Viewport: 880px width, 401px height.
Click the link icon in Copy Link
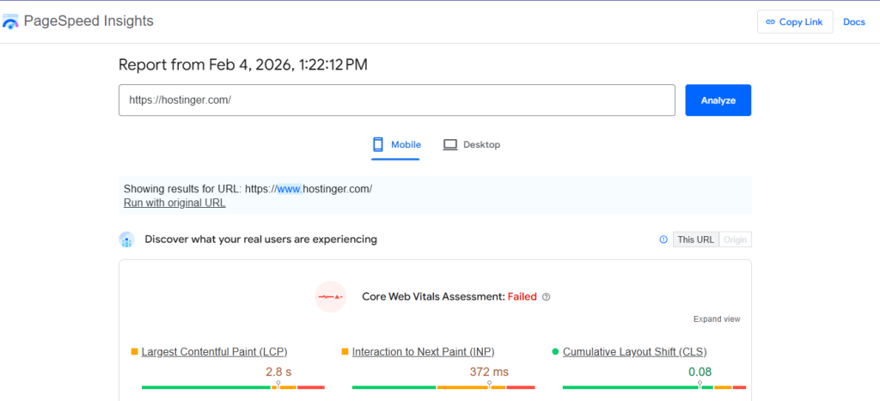[x=769, y=21]
